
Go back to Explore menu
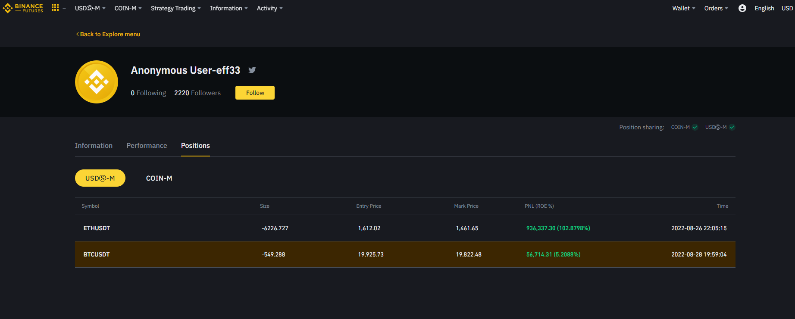108,34
